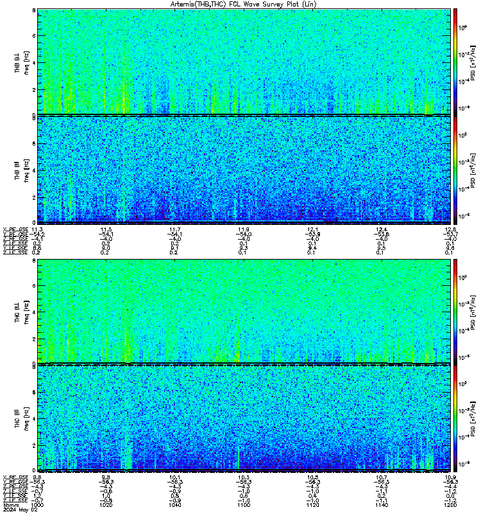Click the time label '1120'
481x514 pixels.
[312, 505]
